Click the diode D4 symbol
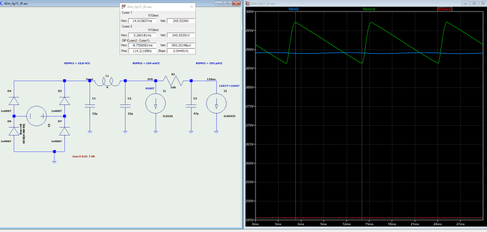Viewport: 487px width, 232px height. tap(13, 101)
